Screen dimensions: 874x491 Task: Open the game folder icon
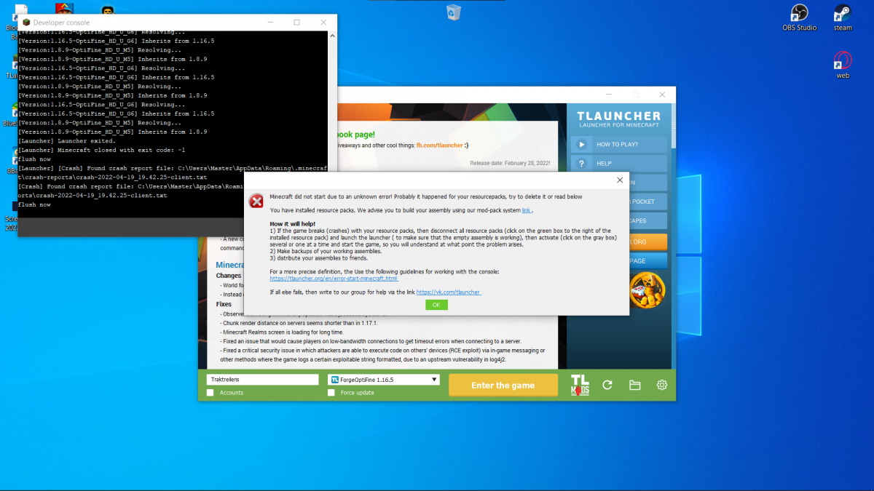pyautogui.click(x=634, y=386)
